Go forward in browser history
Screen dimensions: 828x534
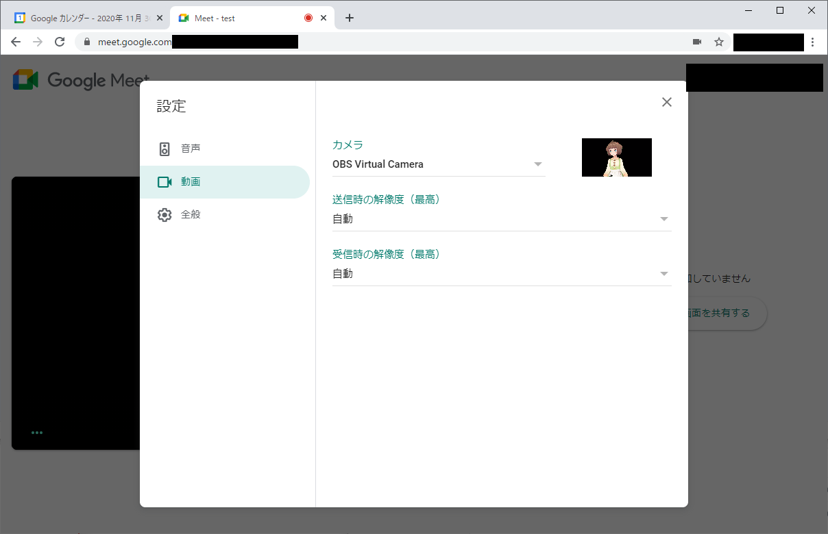[38, 42]
